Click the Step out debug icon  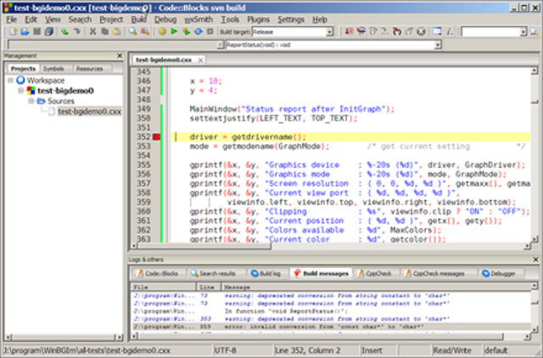point(409,31)
